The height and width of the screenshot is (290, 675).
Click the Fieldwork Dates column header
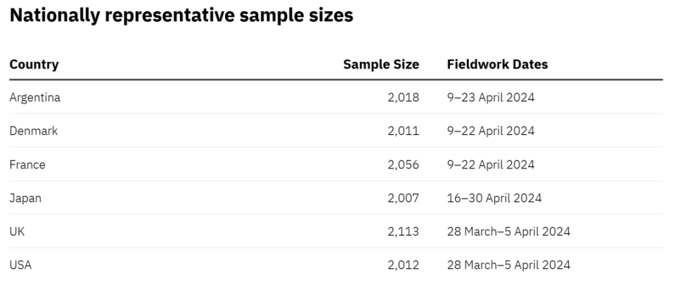497,65
